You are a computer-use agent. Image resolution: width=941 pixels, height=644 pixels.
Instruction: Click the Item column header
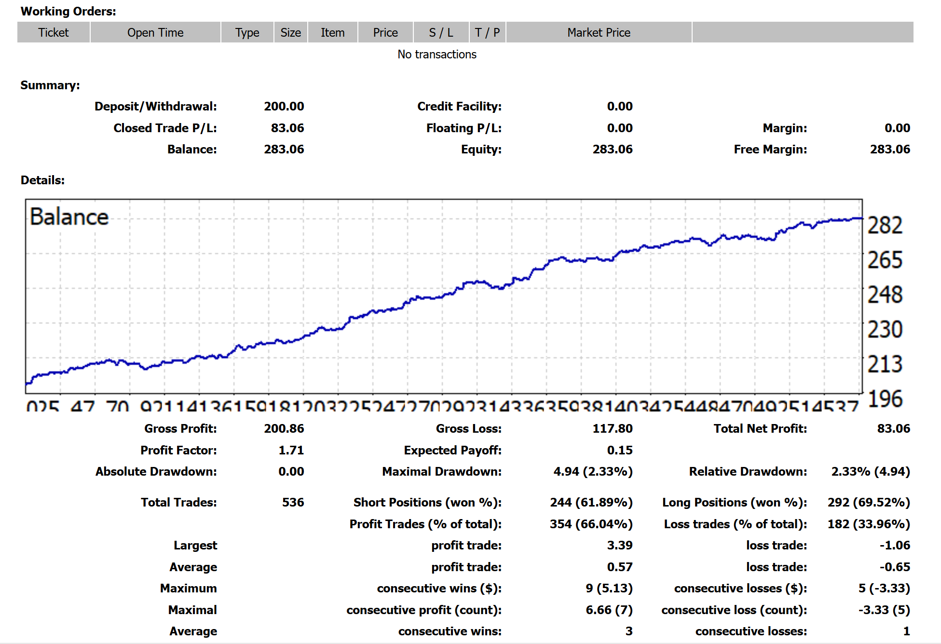(x=332, y=32)
